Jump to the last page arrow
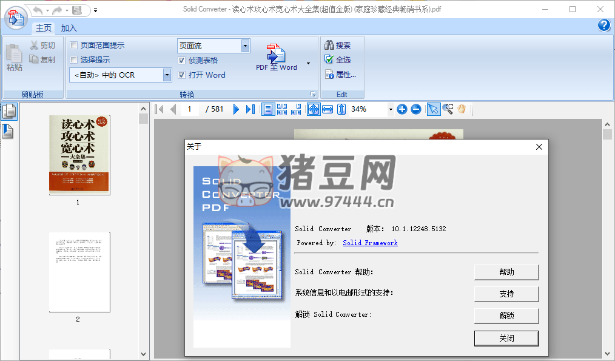615x361 pixels. [x=250, y=109]
